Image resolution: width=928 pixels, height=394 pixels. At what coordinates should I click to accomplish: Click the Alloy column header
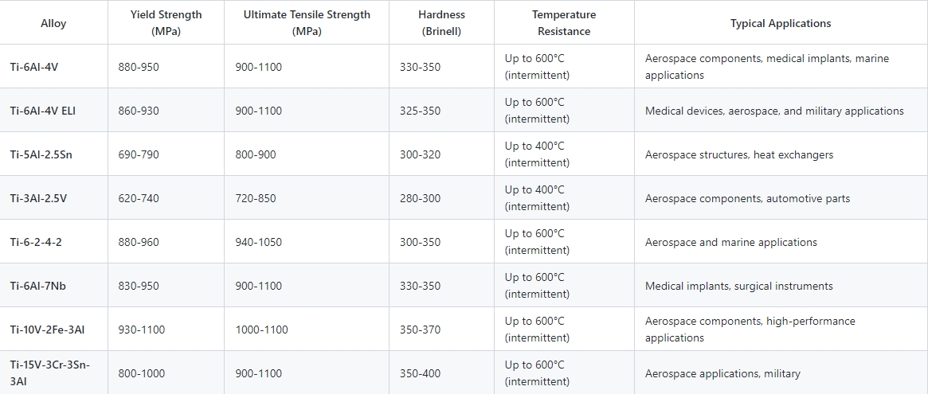53,23
